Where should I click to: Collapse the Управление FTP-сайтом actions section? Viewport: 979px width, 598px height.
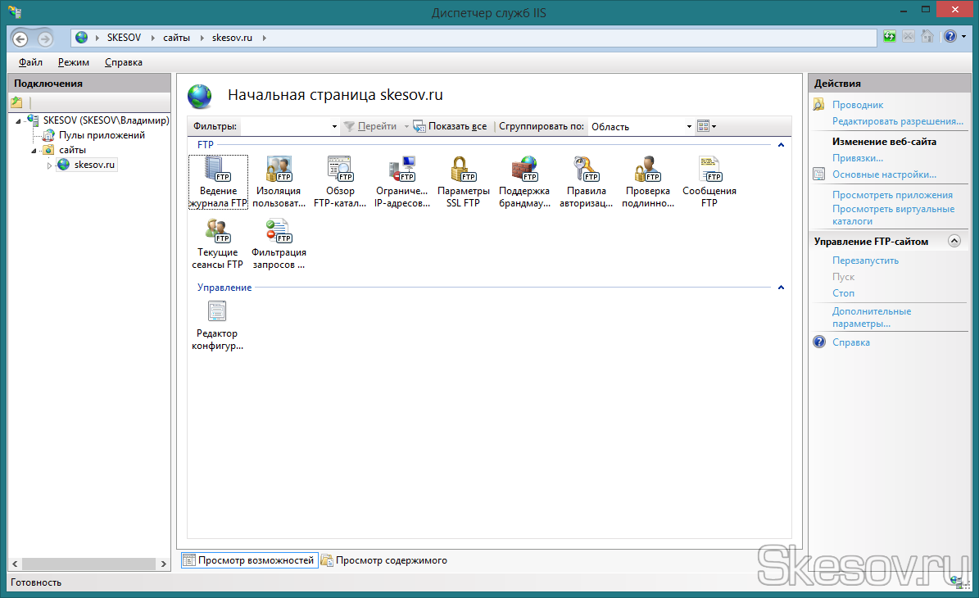coord(954,242)
